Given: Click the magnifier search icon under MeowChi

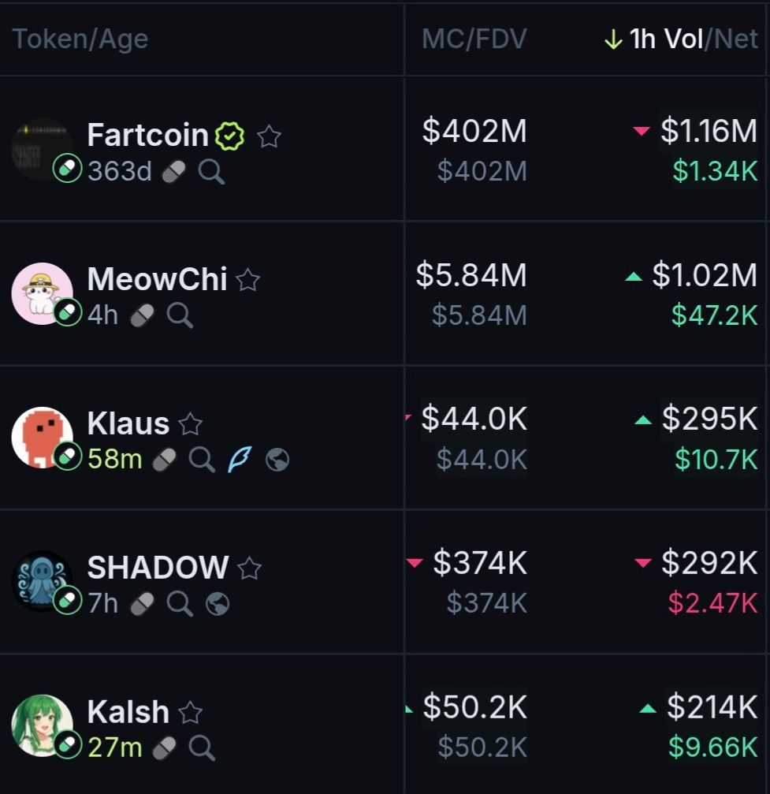Looking at the screenshot, I should [180, 315].
